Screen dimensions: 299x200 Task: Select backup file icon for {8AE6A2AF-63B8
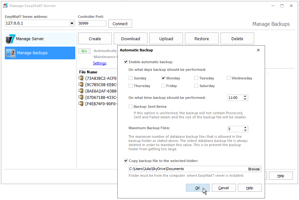point(81,91)
